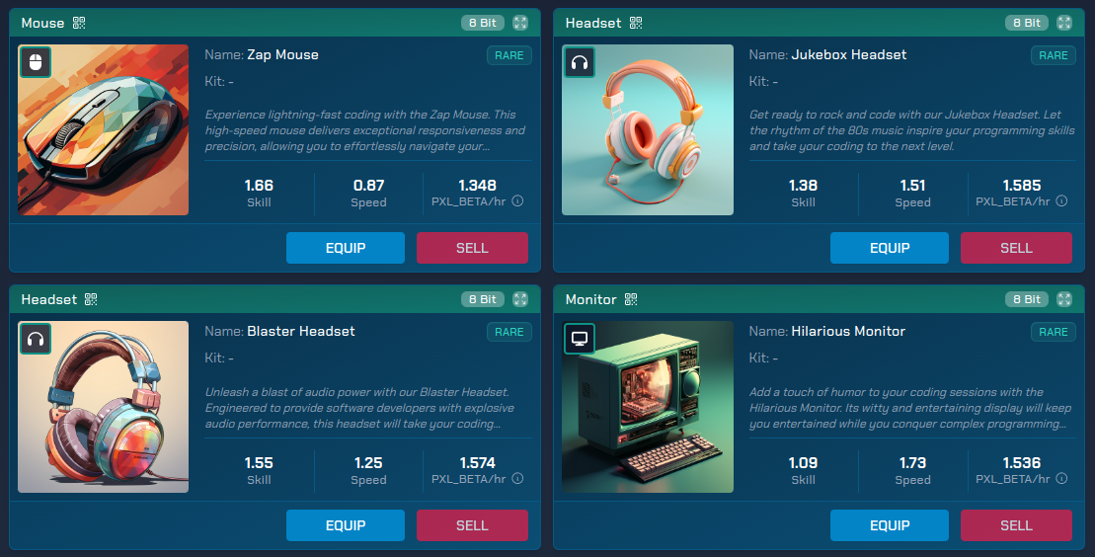The width and height of the screenshot is (1095, 557).
Task: Expand the Hilarious Monitor card fullscreen icon
Action: (1064, 299)
